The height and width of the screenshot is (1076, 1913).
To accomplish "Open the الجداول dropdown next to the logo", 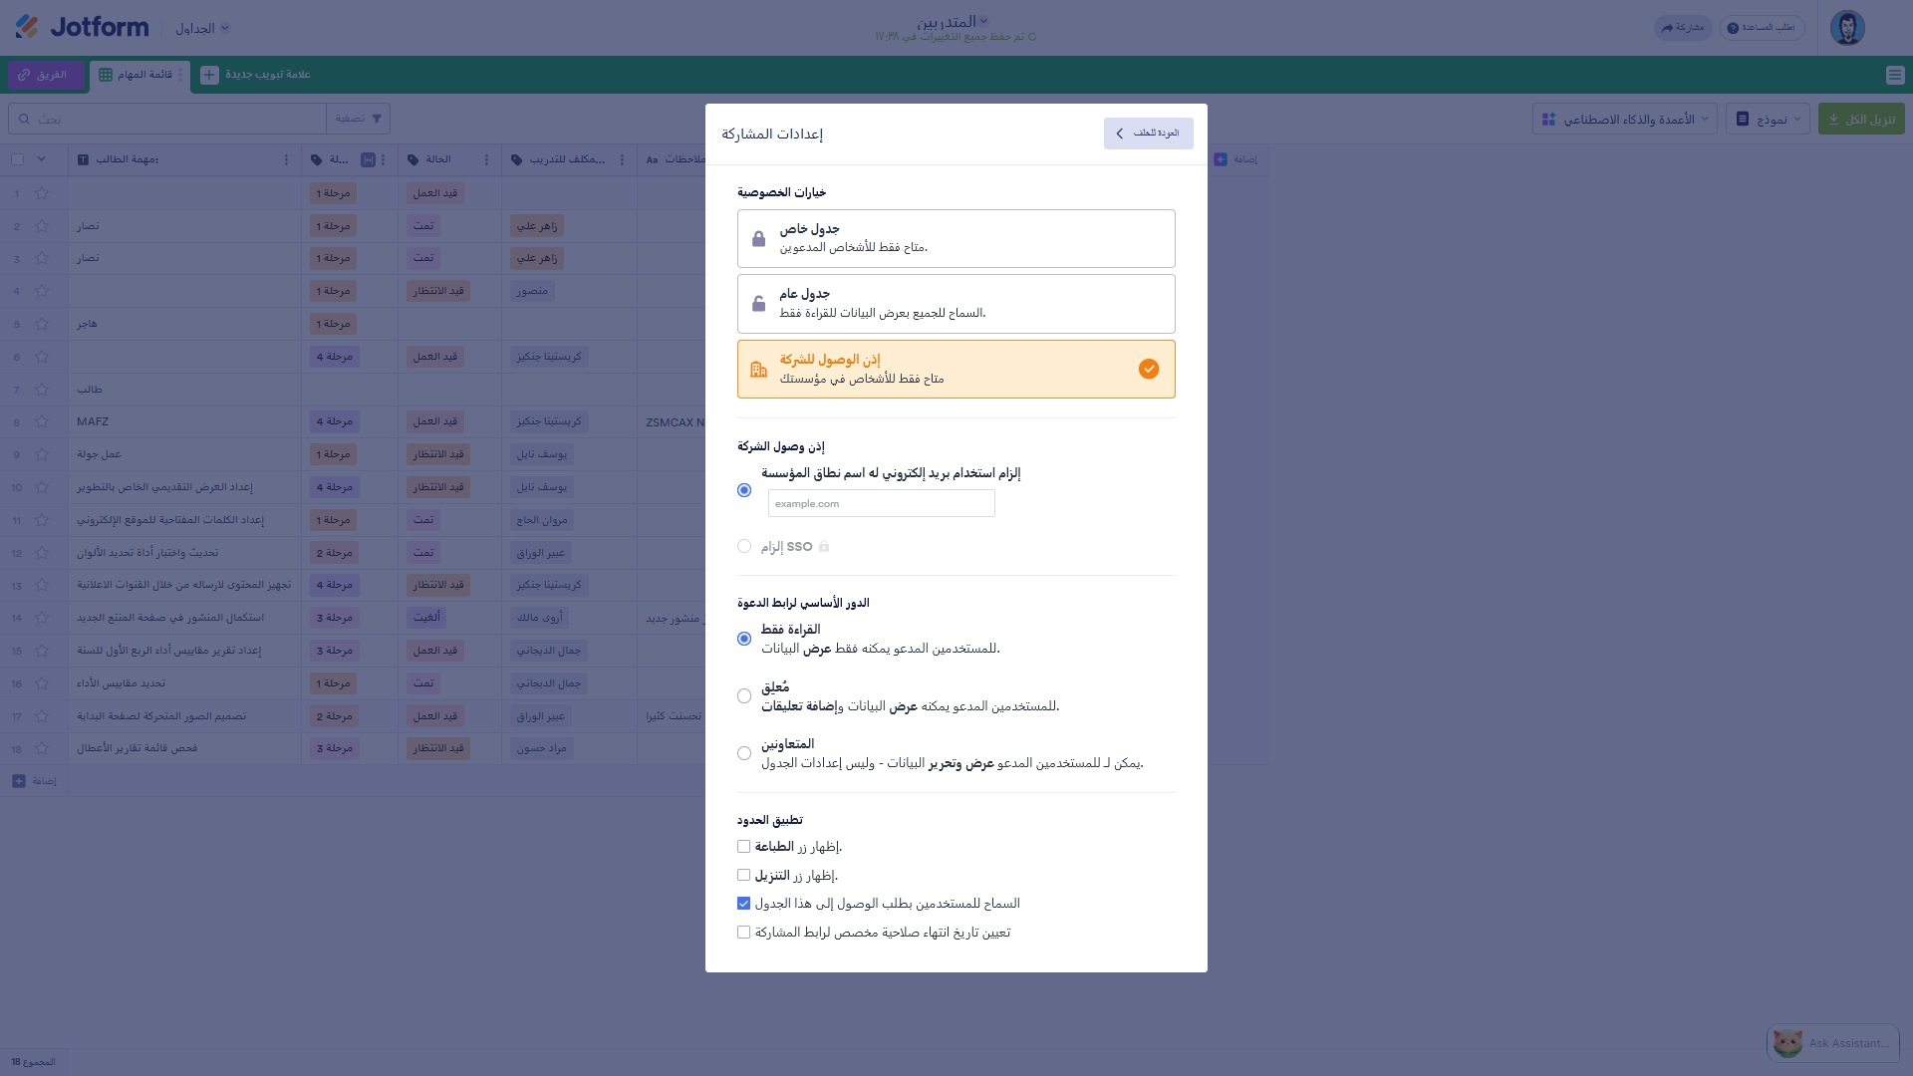I will (202, 28).
